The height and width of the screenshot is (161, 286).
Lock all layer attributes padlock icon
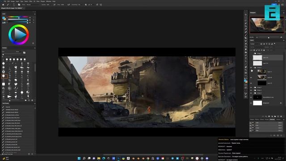(264, 50)
